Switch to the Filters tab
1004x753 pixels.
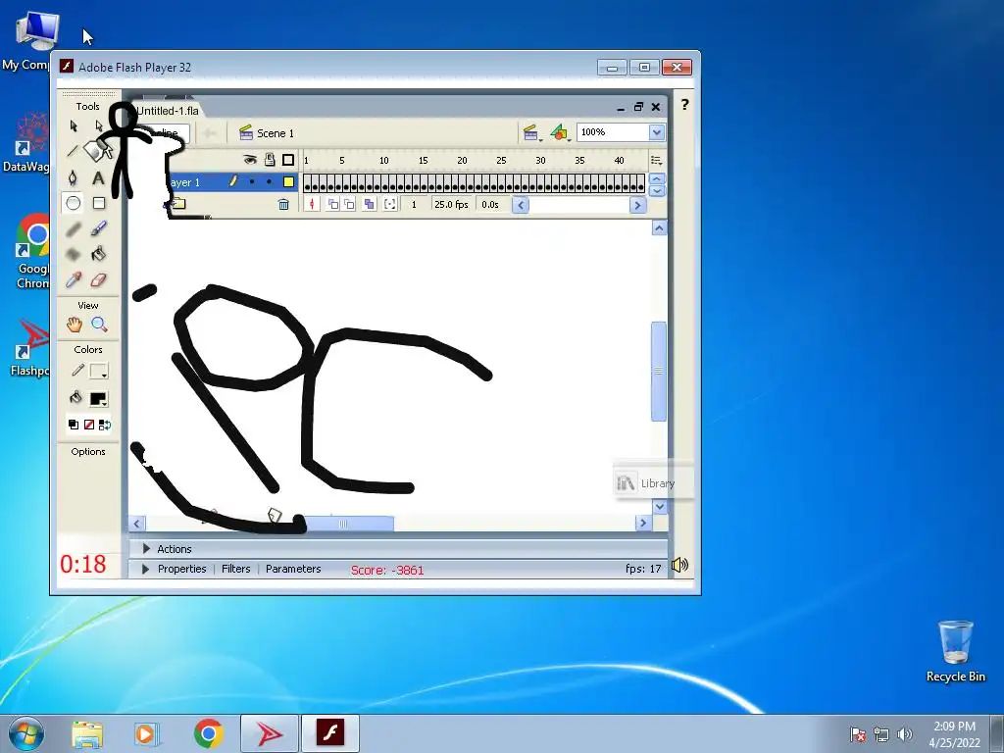point(235,569)
